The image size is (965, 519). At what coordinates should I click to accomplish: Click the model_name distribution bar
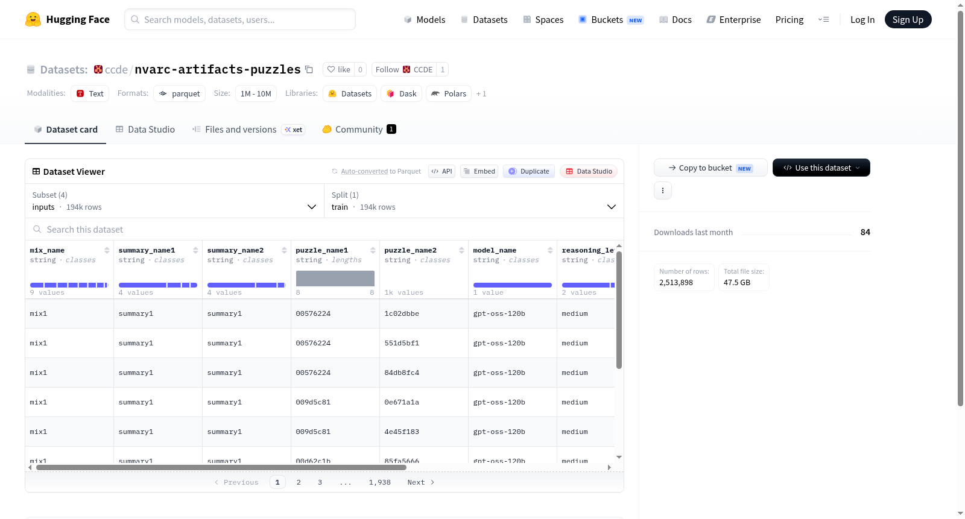(513, 285)
